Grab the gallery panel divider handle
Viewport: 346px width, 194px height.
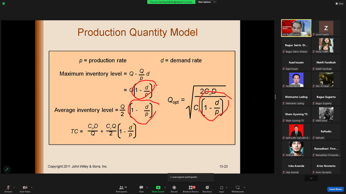tap(275, 97)
